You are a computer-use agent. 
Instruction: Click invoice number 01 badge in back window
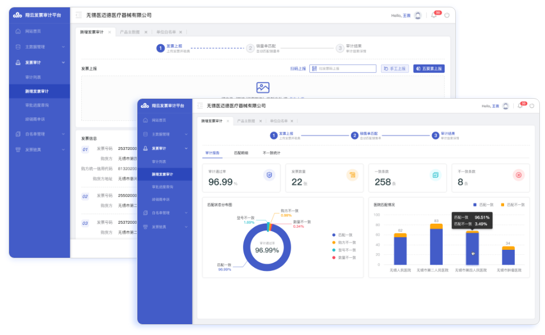tap(85, 150)
